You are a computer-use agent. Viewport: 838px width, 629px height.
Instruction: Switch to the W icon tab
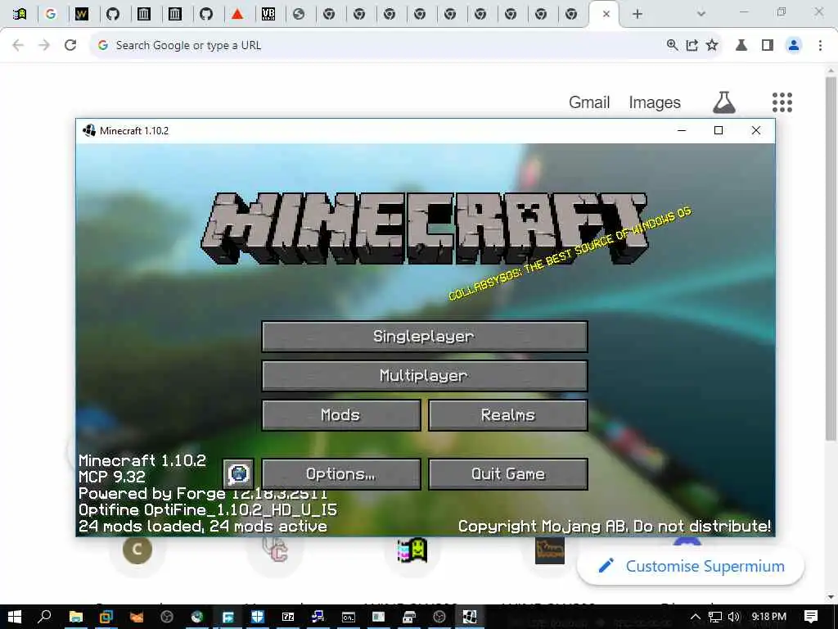coord(81,14)
